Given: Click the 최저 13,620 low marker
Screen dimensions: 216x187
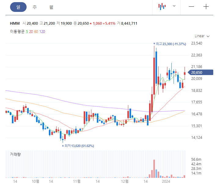Looking at the screenshot, I should point(78,146).
